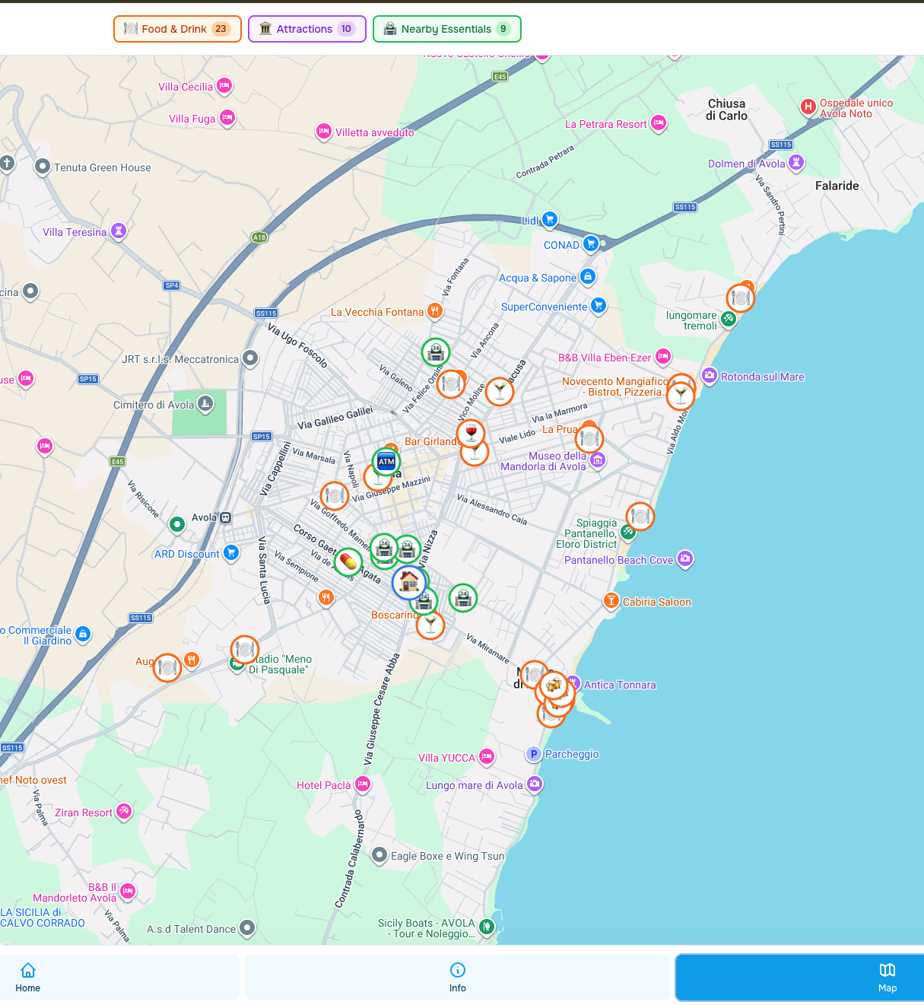Switch to the Info tab
The image size is (924, 1005).
(458, 978)
